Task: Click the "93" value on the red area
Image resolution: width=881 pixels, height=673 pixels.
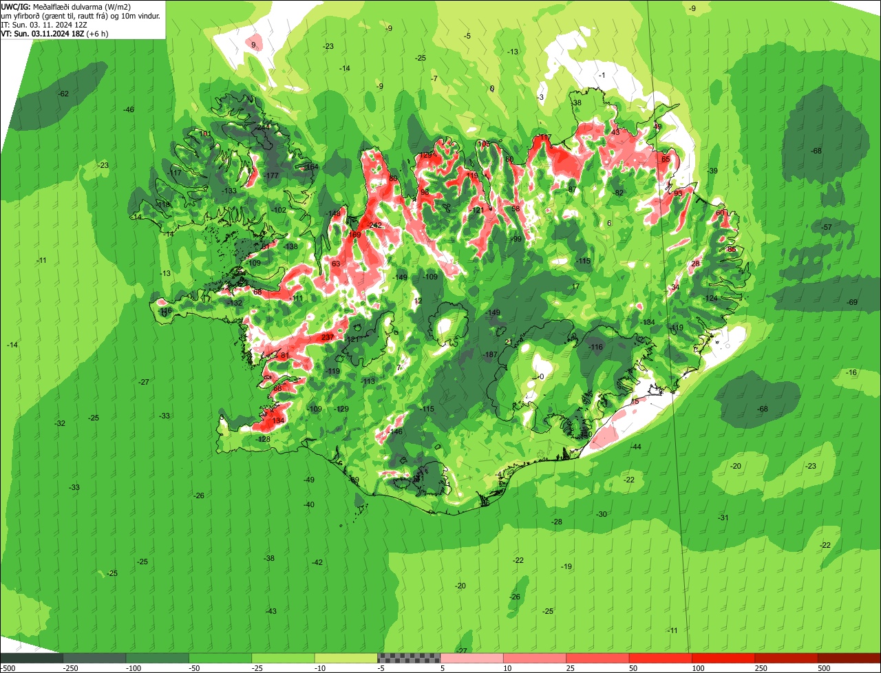Action: point(678,193)
